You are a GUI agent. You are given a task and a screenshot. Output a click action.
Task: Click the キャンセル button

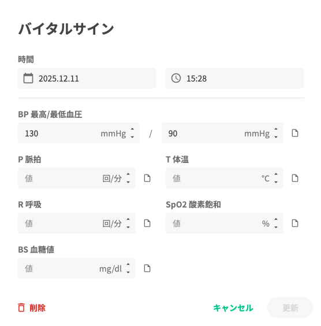(x=233, y=308)
